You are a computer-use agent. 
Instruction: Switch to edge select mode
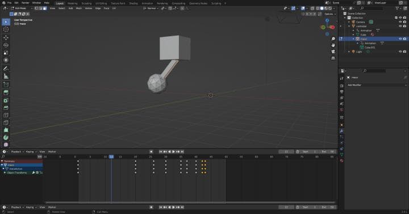click(x=40, y=8)
